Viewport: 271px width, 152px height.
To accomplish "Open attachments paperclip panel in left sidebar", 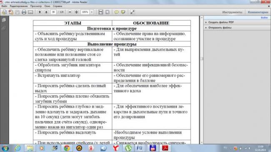I will (x=4, y=28).
